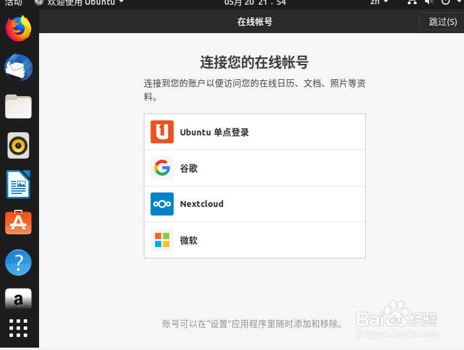464x350 pixels.
Task: Choose 微软 account option
Action: click(x=254, y=240)
